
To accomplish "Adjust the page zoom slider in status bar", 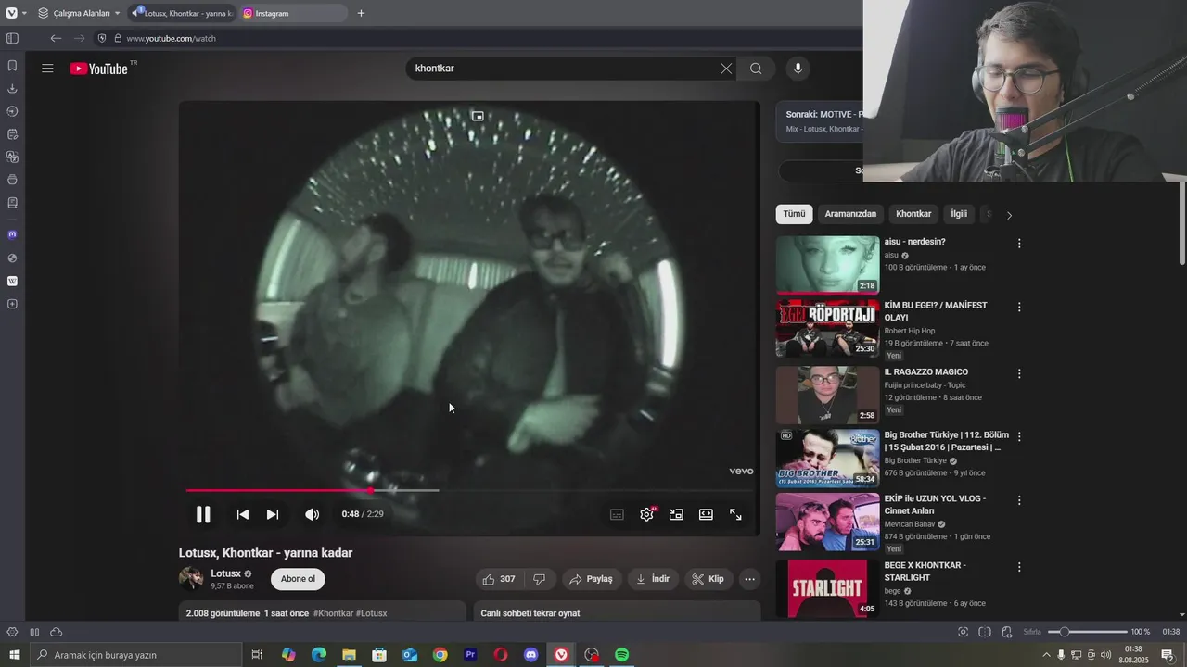I will (x=1087, y=632).
